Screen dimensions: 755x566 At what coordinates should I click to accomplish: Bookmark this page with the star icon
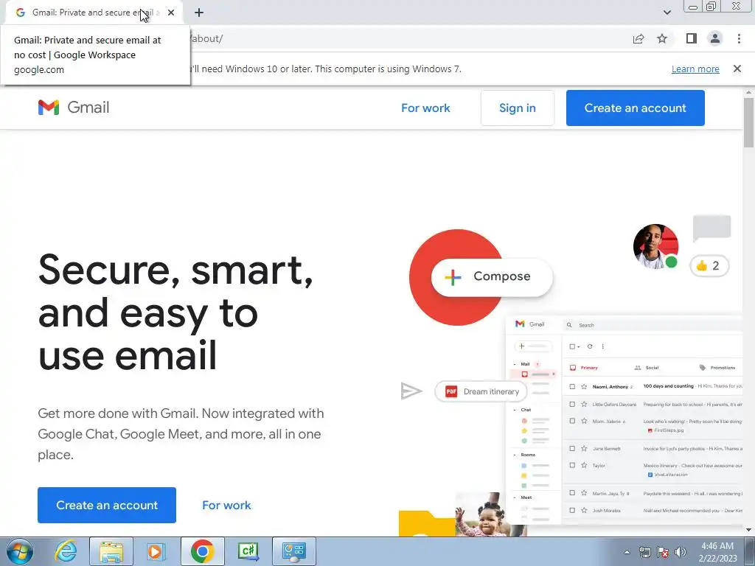(x=662, y=38)
